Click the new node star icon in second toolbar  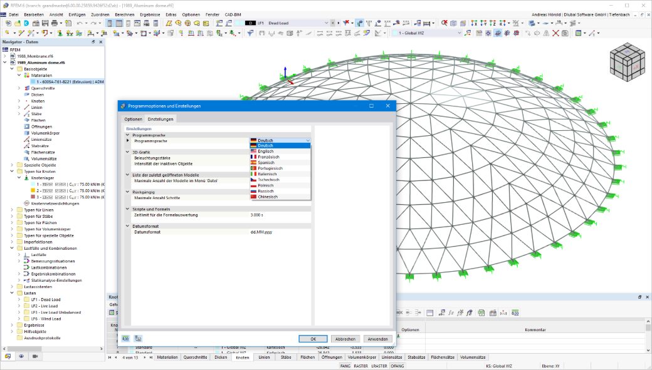[x=7, y=33]
